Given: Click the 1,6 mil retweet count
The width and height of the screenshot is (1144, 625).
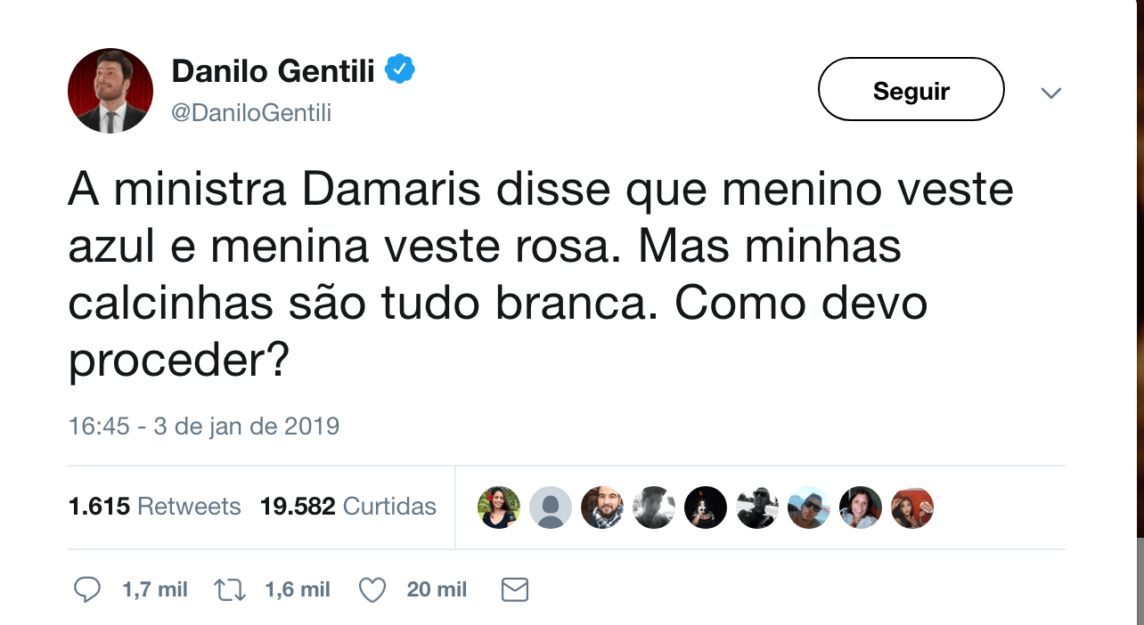Looking at the screenshot, I should [x=298, y=589].
